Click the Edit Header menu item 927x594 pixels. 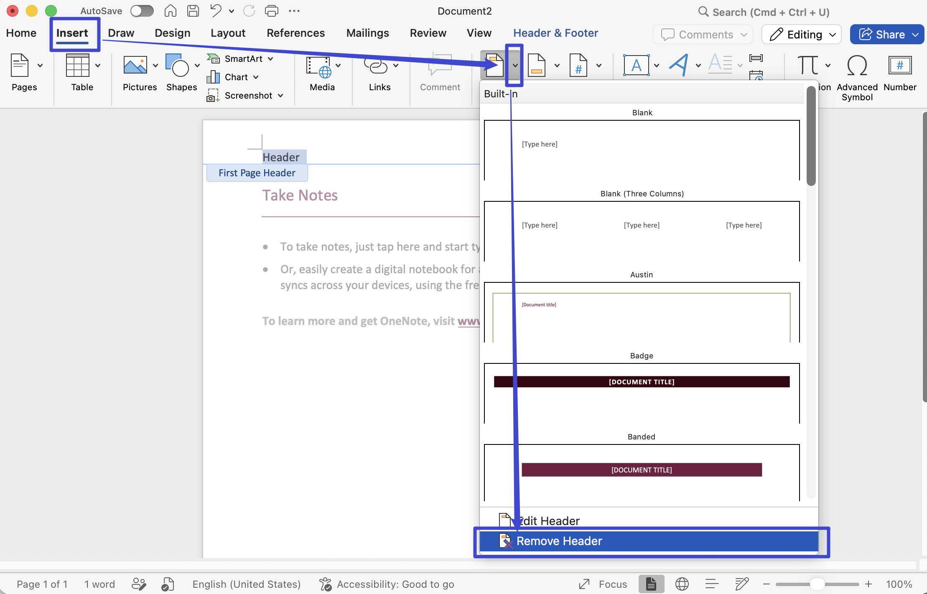click(x=649, y=520)
